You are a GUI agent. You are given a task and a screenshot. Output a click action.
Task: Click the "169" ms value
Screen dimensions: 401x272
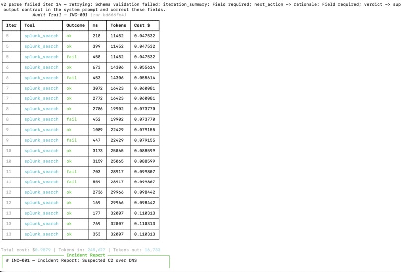click(x=96, y=203)
